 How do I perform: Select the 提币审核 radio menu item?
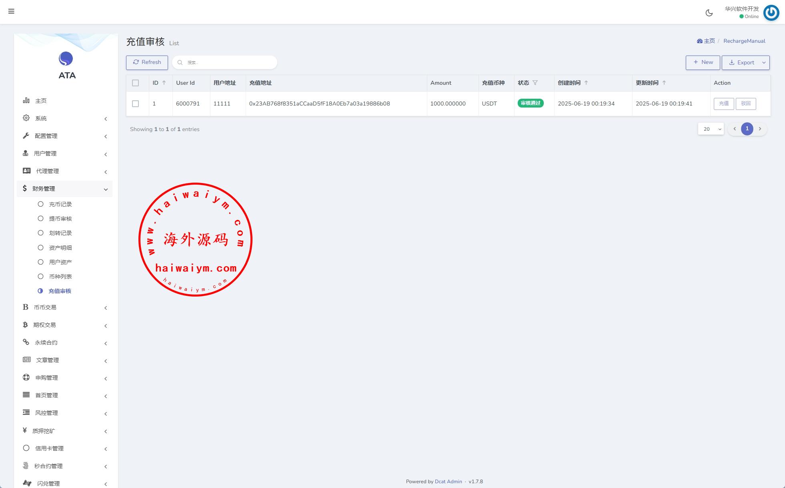[60, 219]
